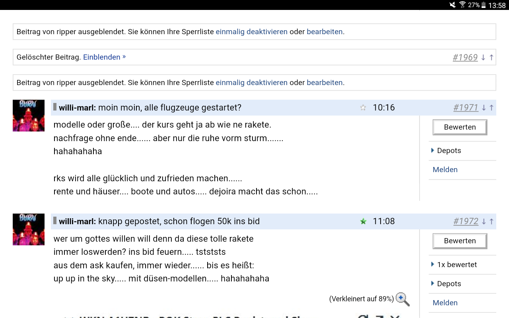Viewport: 509px width, 318px height.
Task: Open the #1972 post permalink
Action: coord(466,221)
